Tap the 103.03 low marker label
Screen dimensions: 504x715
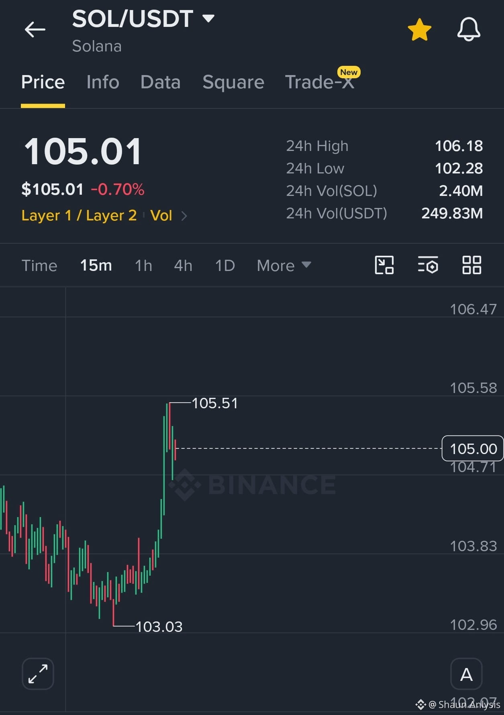click(159, 627)
